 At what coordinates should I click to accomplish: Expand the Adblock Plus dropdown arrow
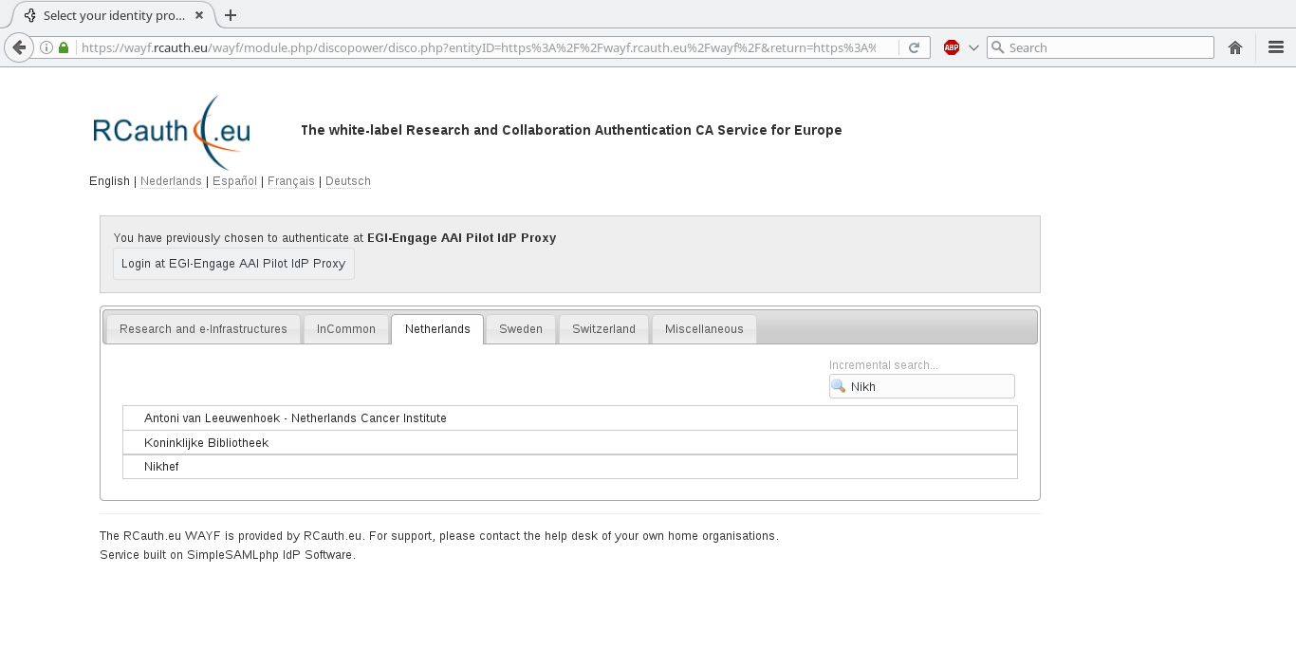point(973,47)
